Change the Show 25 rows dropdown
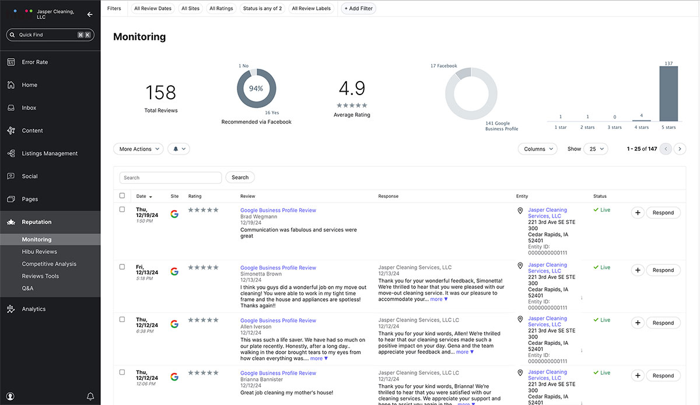 click(597, 149)
